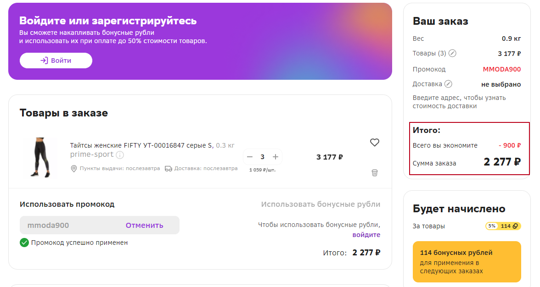
Task: Click the MMODA900 promo code in summary
Action: pos(502,69)
